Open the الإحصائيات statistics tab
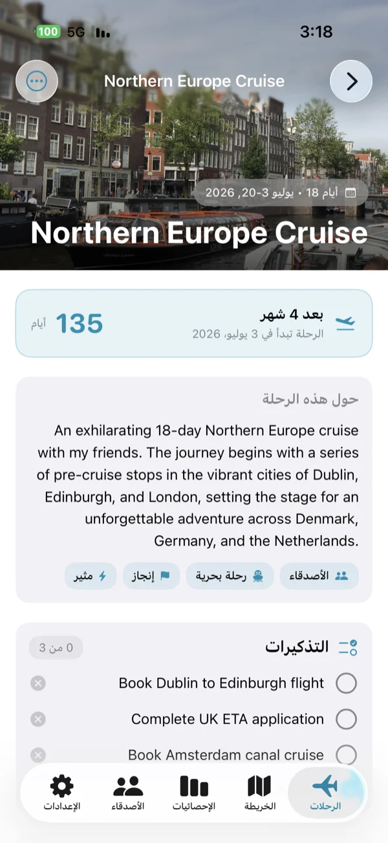Screen dimensions: 388x843 194,793
